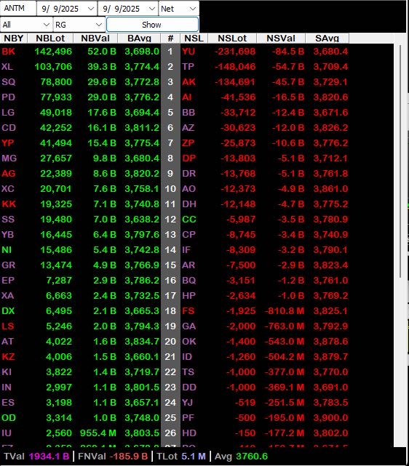The width and height of the screenshot is (409, 466).
Task: Open the RG market board dropdown
Action: [79, 25]
